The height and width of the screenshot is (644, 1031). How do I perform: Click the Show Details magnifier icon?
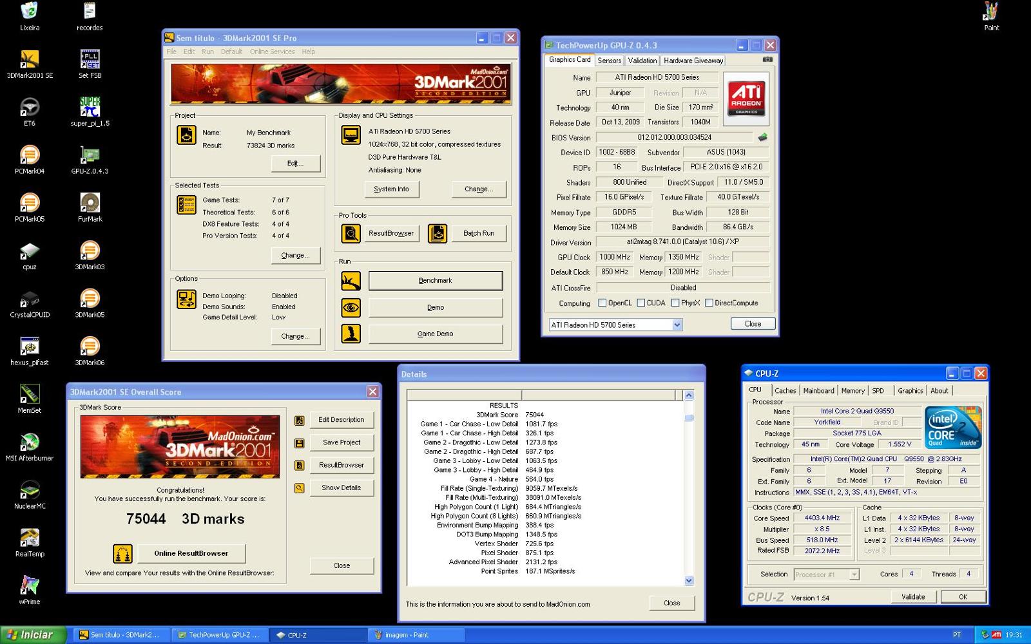point(299,488)
